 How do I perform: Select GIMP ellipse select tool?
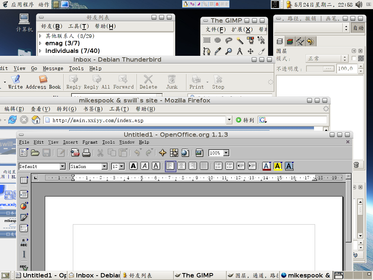pyautogui.click(x=217, y=40)
